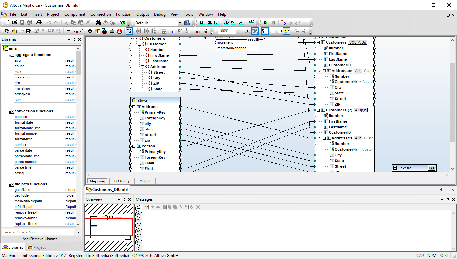Insert Variable (VAR) component icon
457x259 pixels.
(x=76, y=31)
